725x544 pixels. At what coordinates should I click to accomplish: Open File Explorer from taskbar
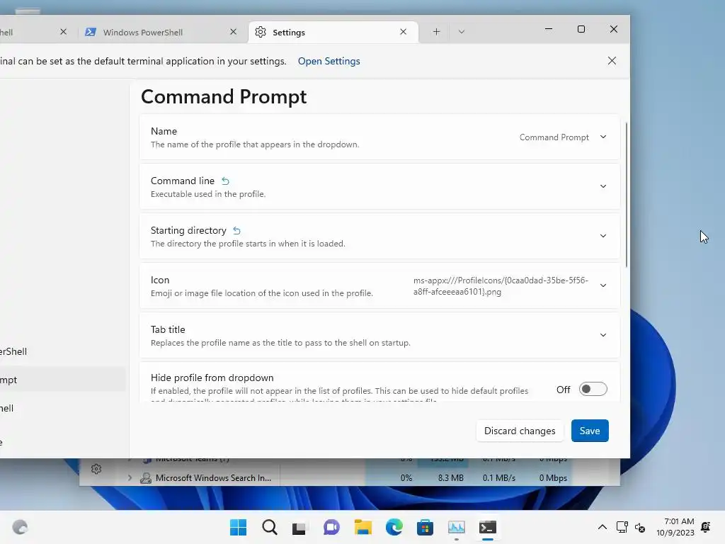pos(363,527)
